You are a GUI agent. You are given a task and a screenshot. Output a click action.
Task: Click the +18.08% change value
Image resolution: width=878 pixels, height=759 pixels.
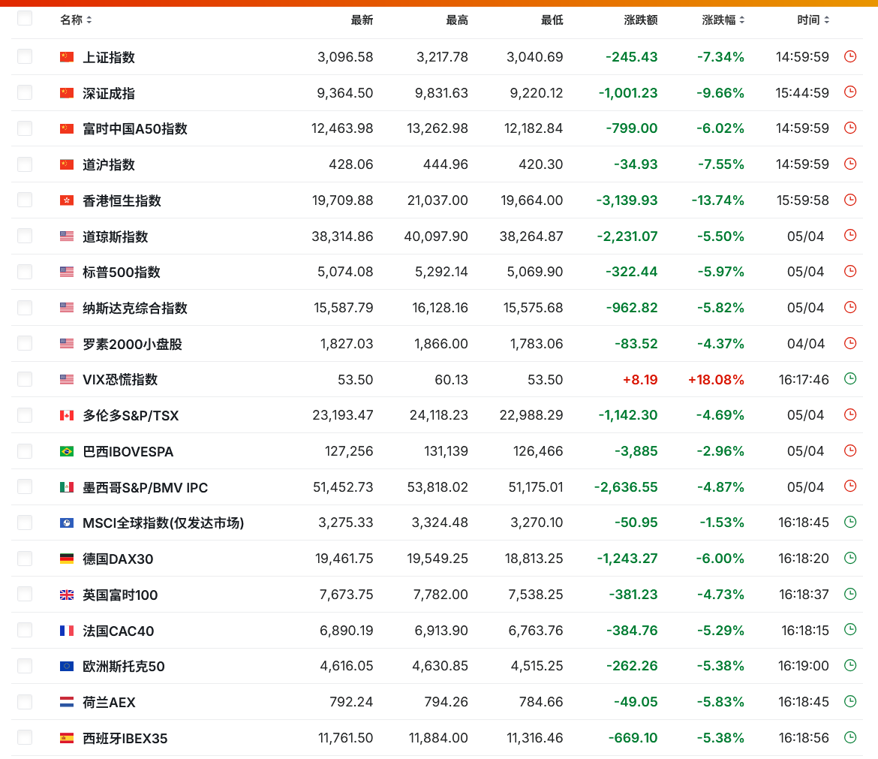click(716, 380)
